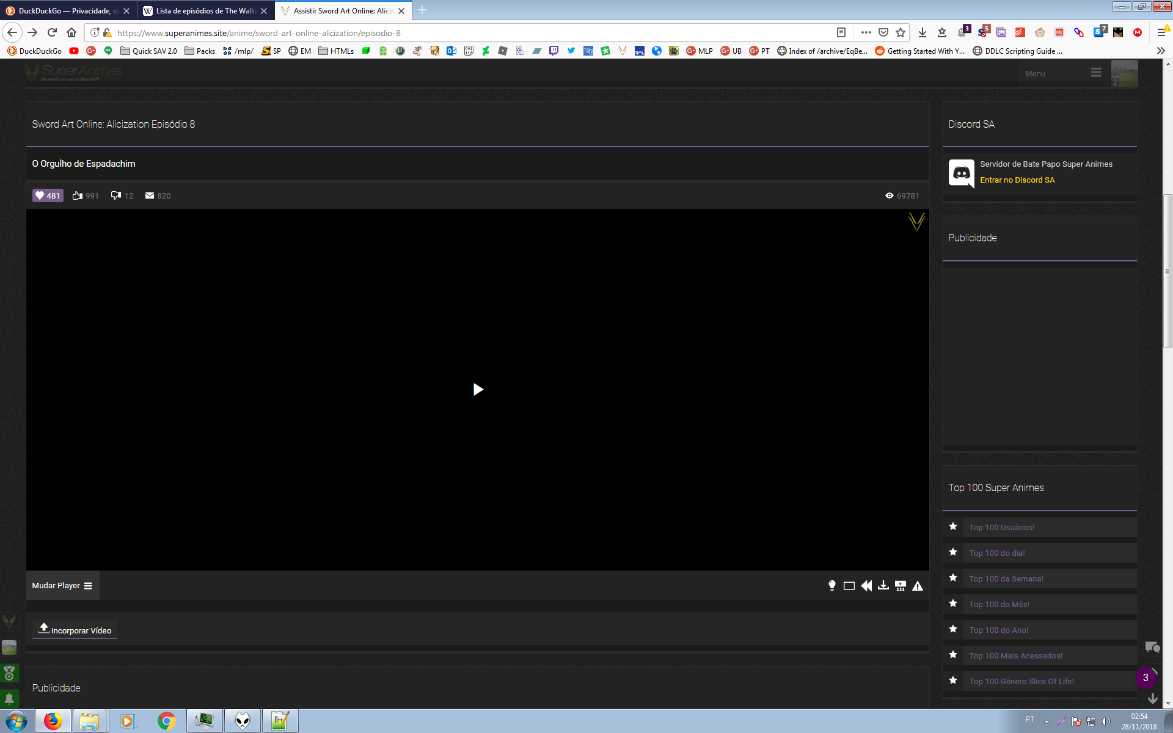Open Firefox from the Windows taskbar

pyautogui.click(x=53, y=721)
